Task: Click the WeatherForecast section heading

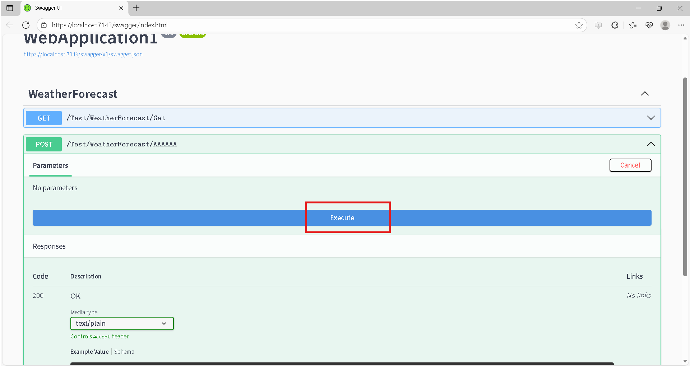Action: 73,94
